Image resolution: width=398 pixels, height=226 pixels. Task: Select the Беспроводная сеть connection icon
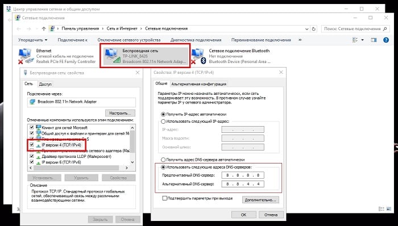113,56
